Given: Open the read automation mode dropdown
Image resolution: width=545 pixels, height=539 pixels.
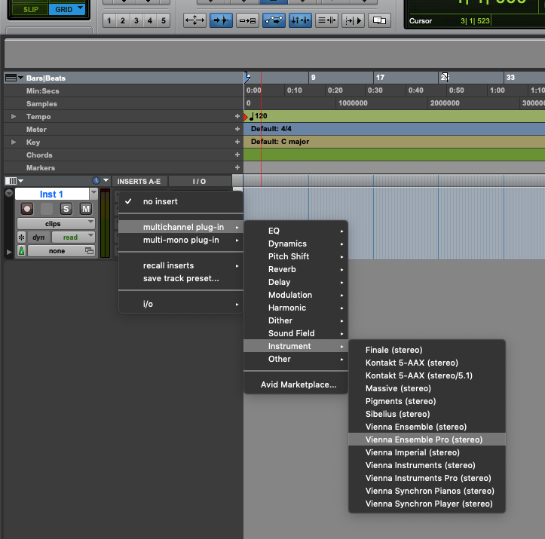Looking at the screenshot, I should (73, 237).
